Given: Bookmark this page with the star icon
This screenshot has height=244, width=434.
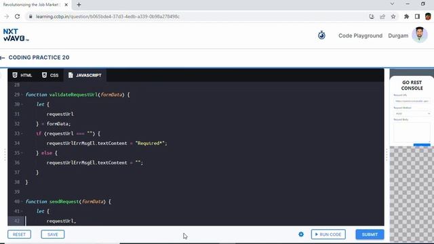Looking at the screenshot, I should (393, 16).
